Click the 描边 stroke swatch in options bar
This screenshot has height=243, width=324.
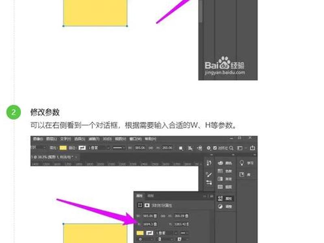[x=82, y=148]
